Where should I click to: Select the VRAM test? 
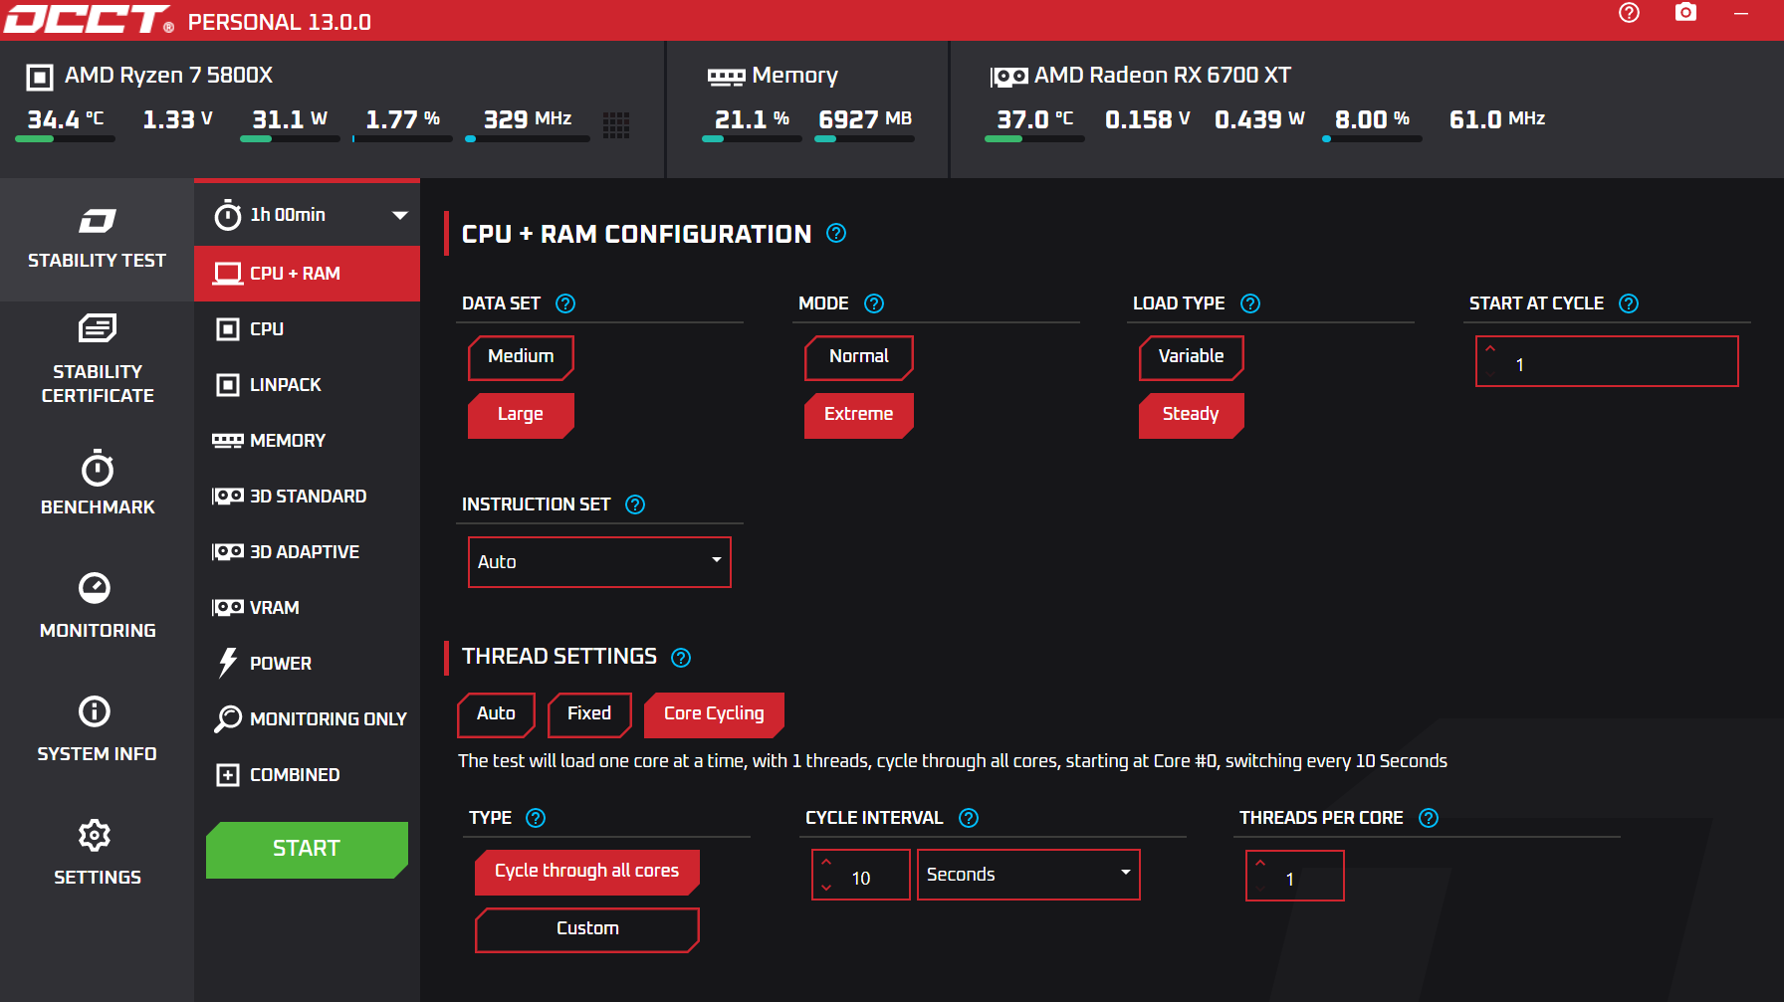pos(307,608)
